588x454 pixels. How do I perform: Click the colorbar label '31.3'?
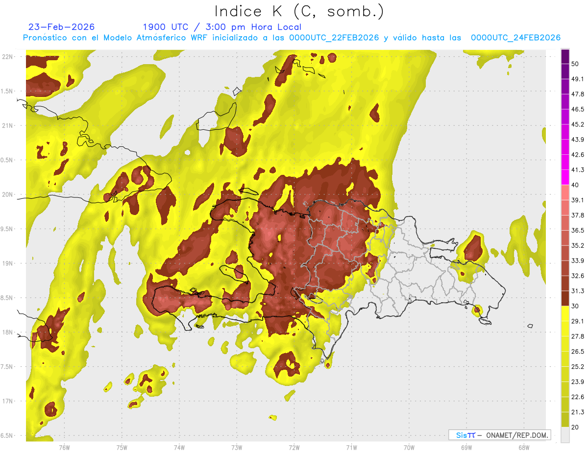pyautogui.click(x=578, y=291)
